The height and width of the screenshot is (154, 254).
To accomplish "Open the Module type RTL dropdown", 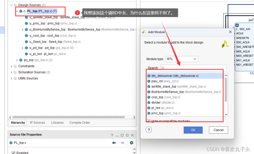I will point(182,59).
